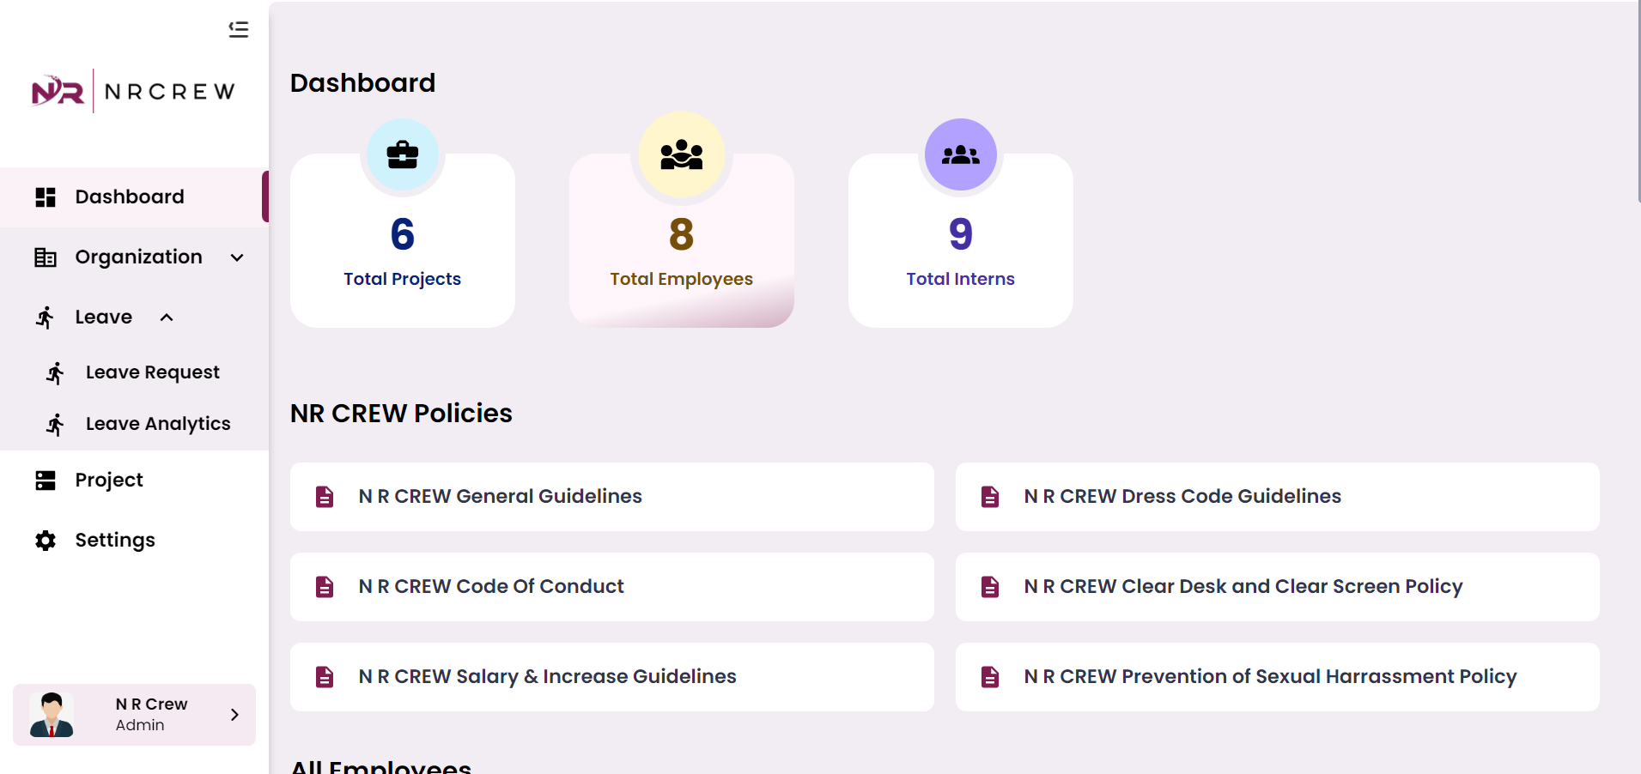Click the Settings gear icon in sidebar

click(x=46, y=541)
